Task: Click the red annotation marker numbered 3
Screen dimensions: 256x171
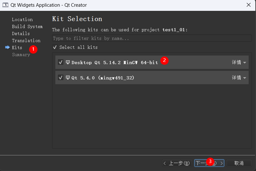Action: click(x=210, y=161)
